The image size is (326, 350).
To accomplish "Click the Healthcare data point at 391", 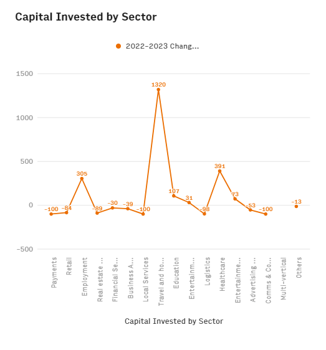I will click(219, 171).
